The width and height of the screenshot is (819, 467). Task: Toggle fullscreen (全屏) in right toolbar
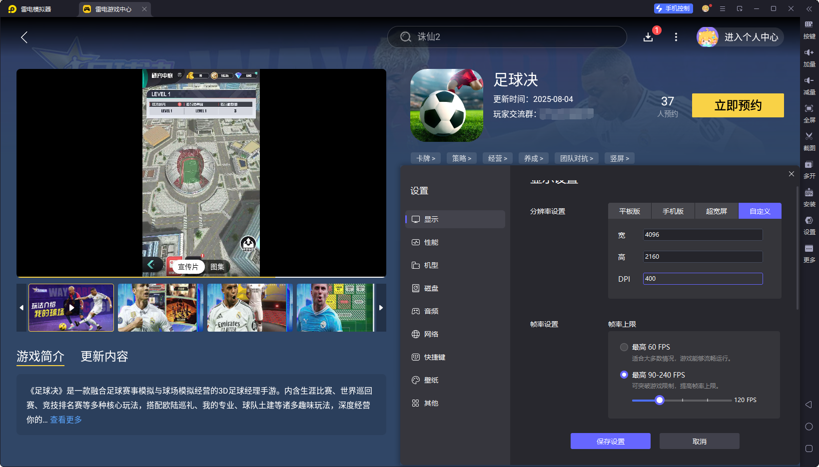tap(809, 108)
